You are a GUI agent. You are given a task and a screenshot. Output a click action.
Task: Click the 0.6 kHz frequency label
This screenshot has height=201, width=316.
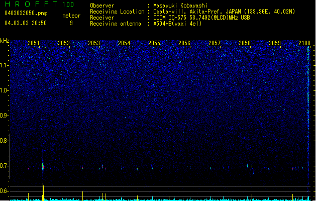pyautogui.click(x=4, y=191)
